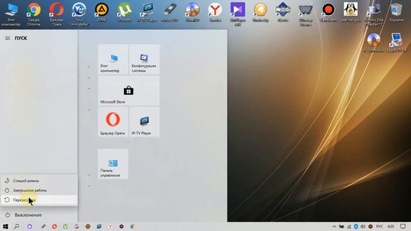The image size is (411, 231).
Task: Select the Your Uninstaller desktop icon
Action: click(79, 14)
